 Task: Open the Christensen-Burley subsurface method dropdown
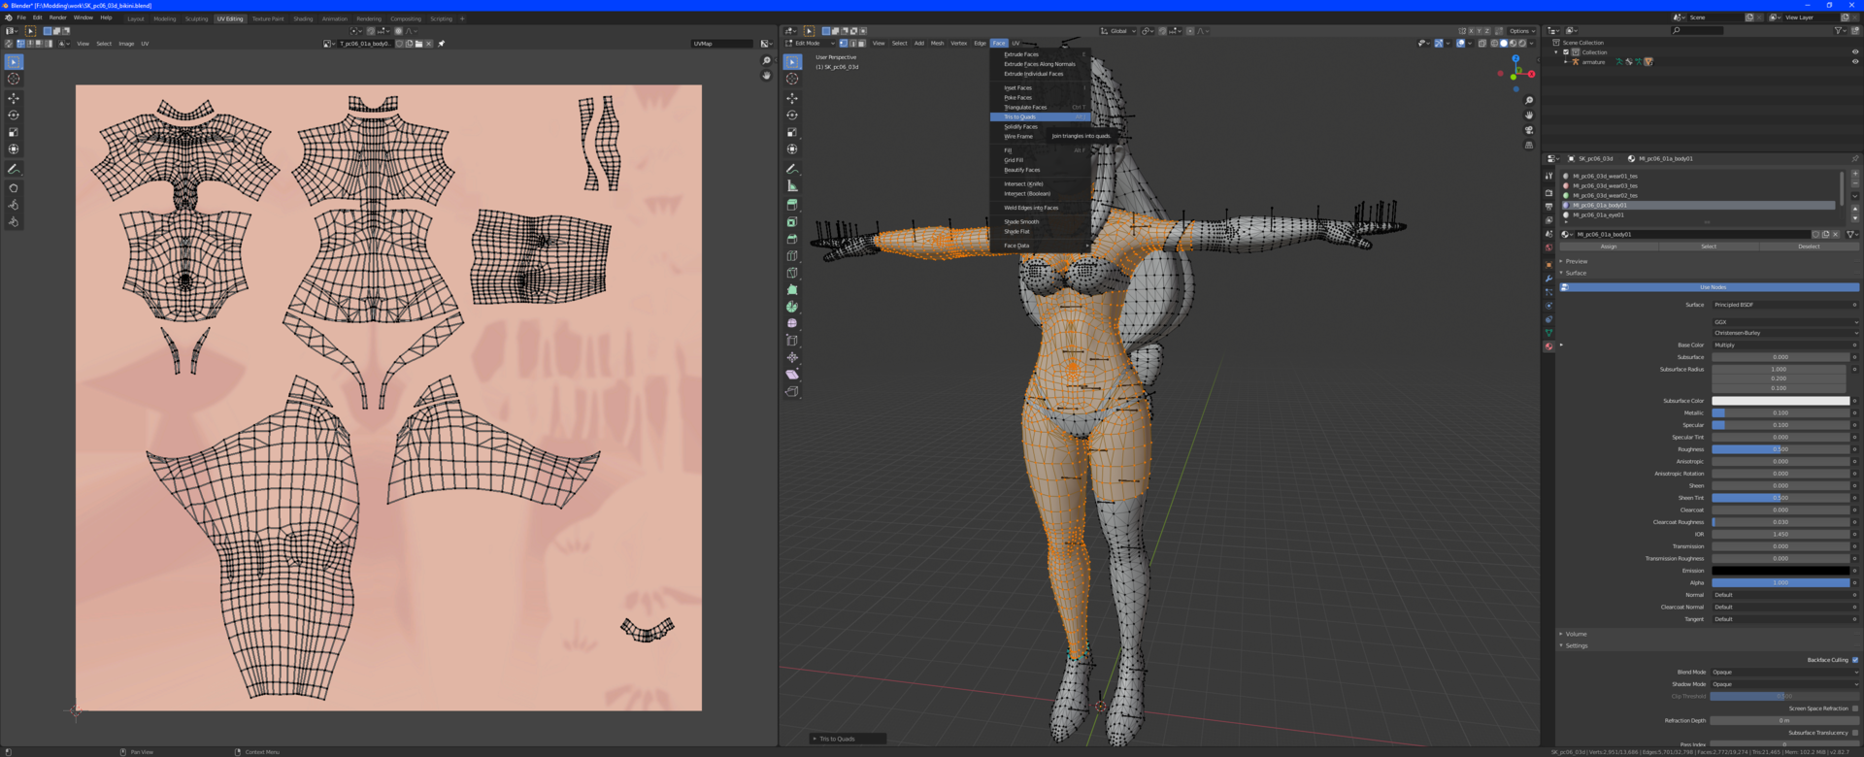click(1784, 333)
